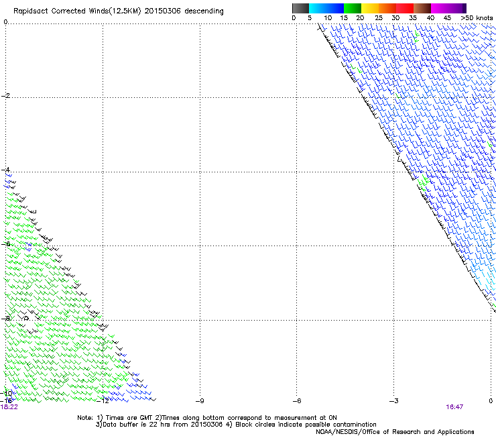Click the note 'Times are GMT'
This screenshot has width=496, height=436.
129,418
